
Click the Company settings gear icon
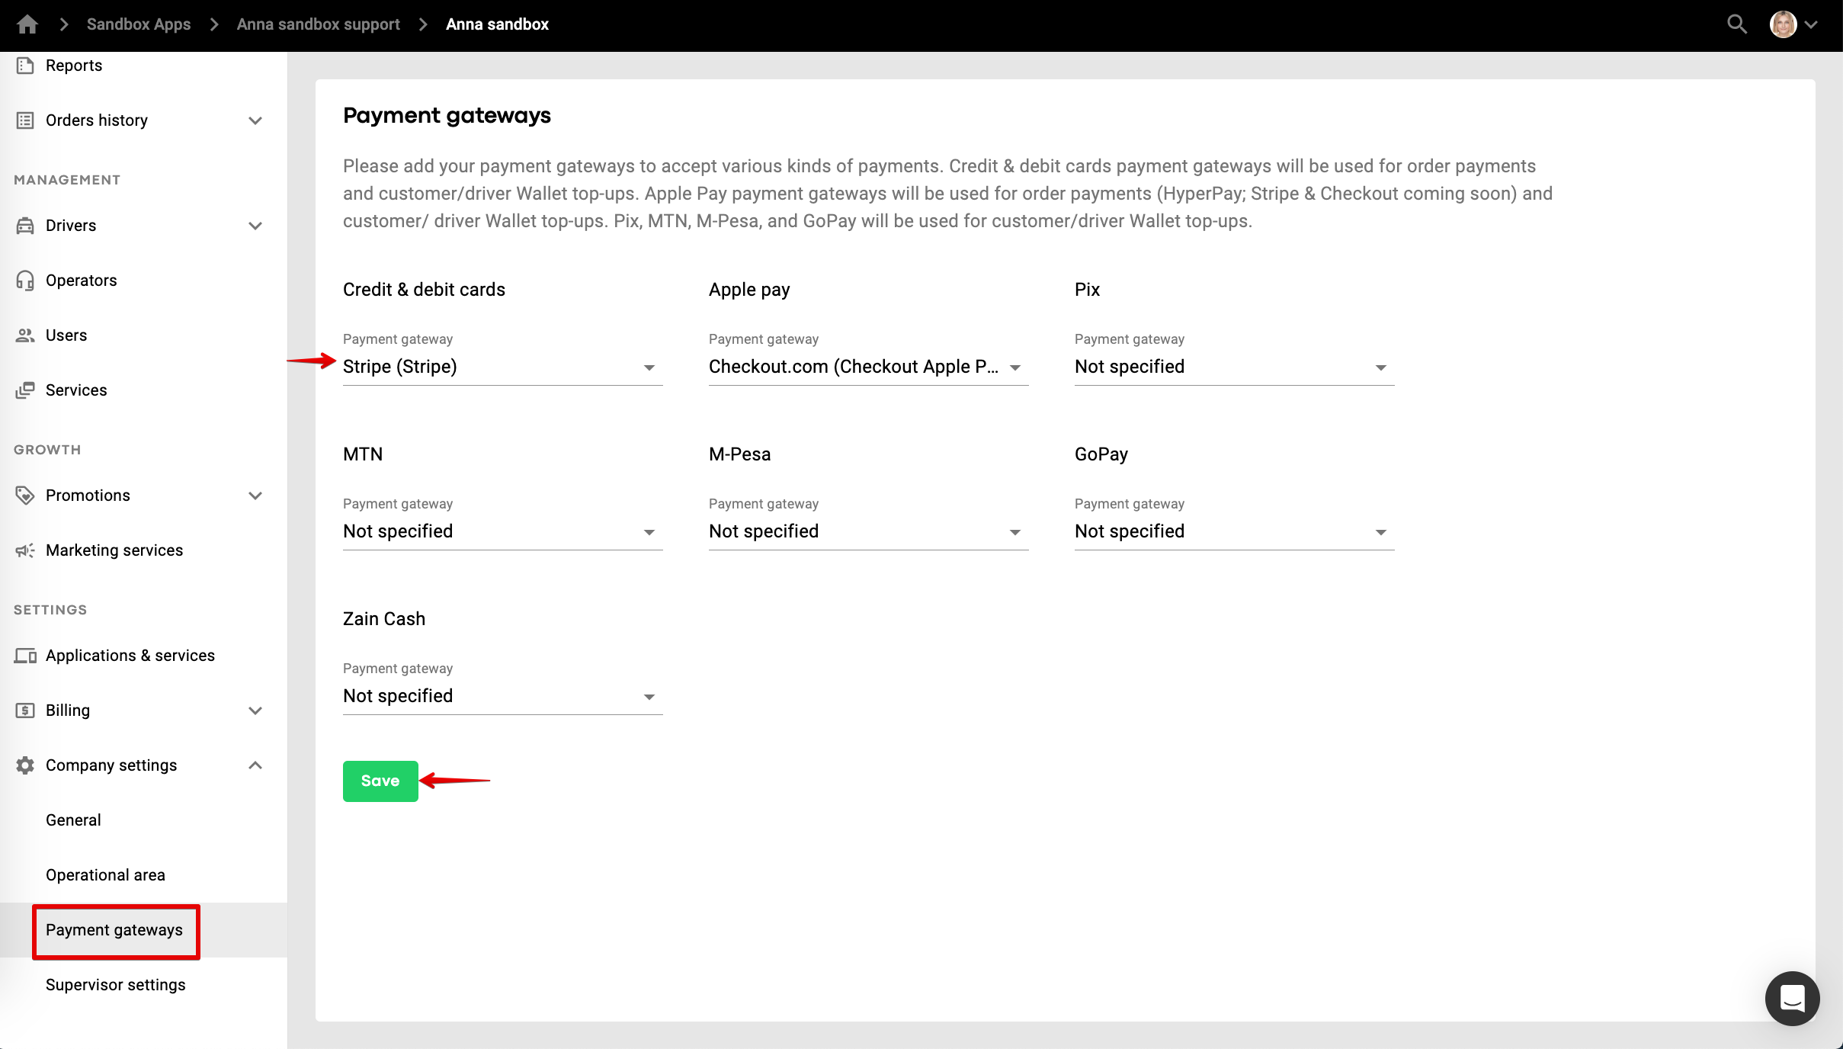pos(25,765)
